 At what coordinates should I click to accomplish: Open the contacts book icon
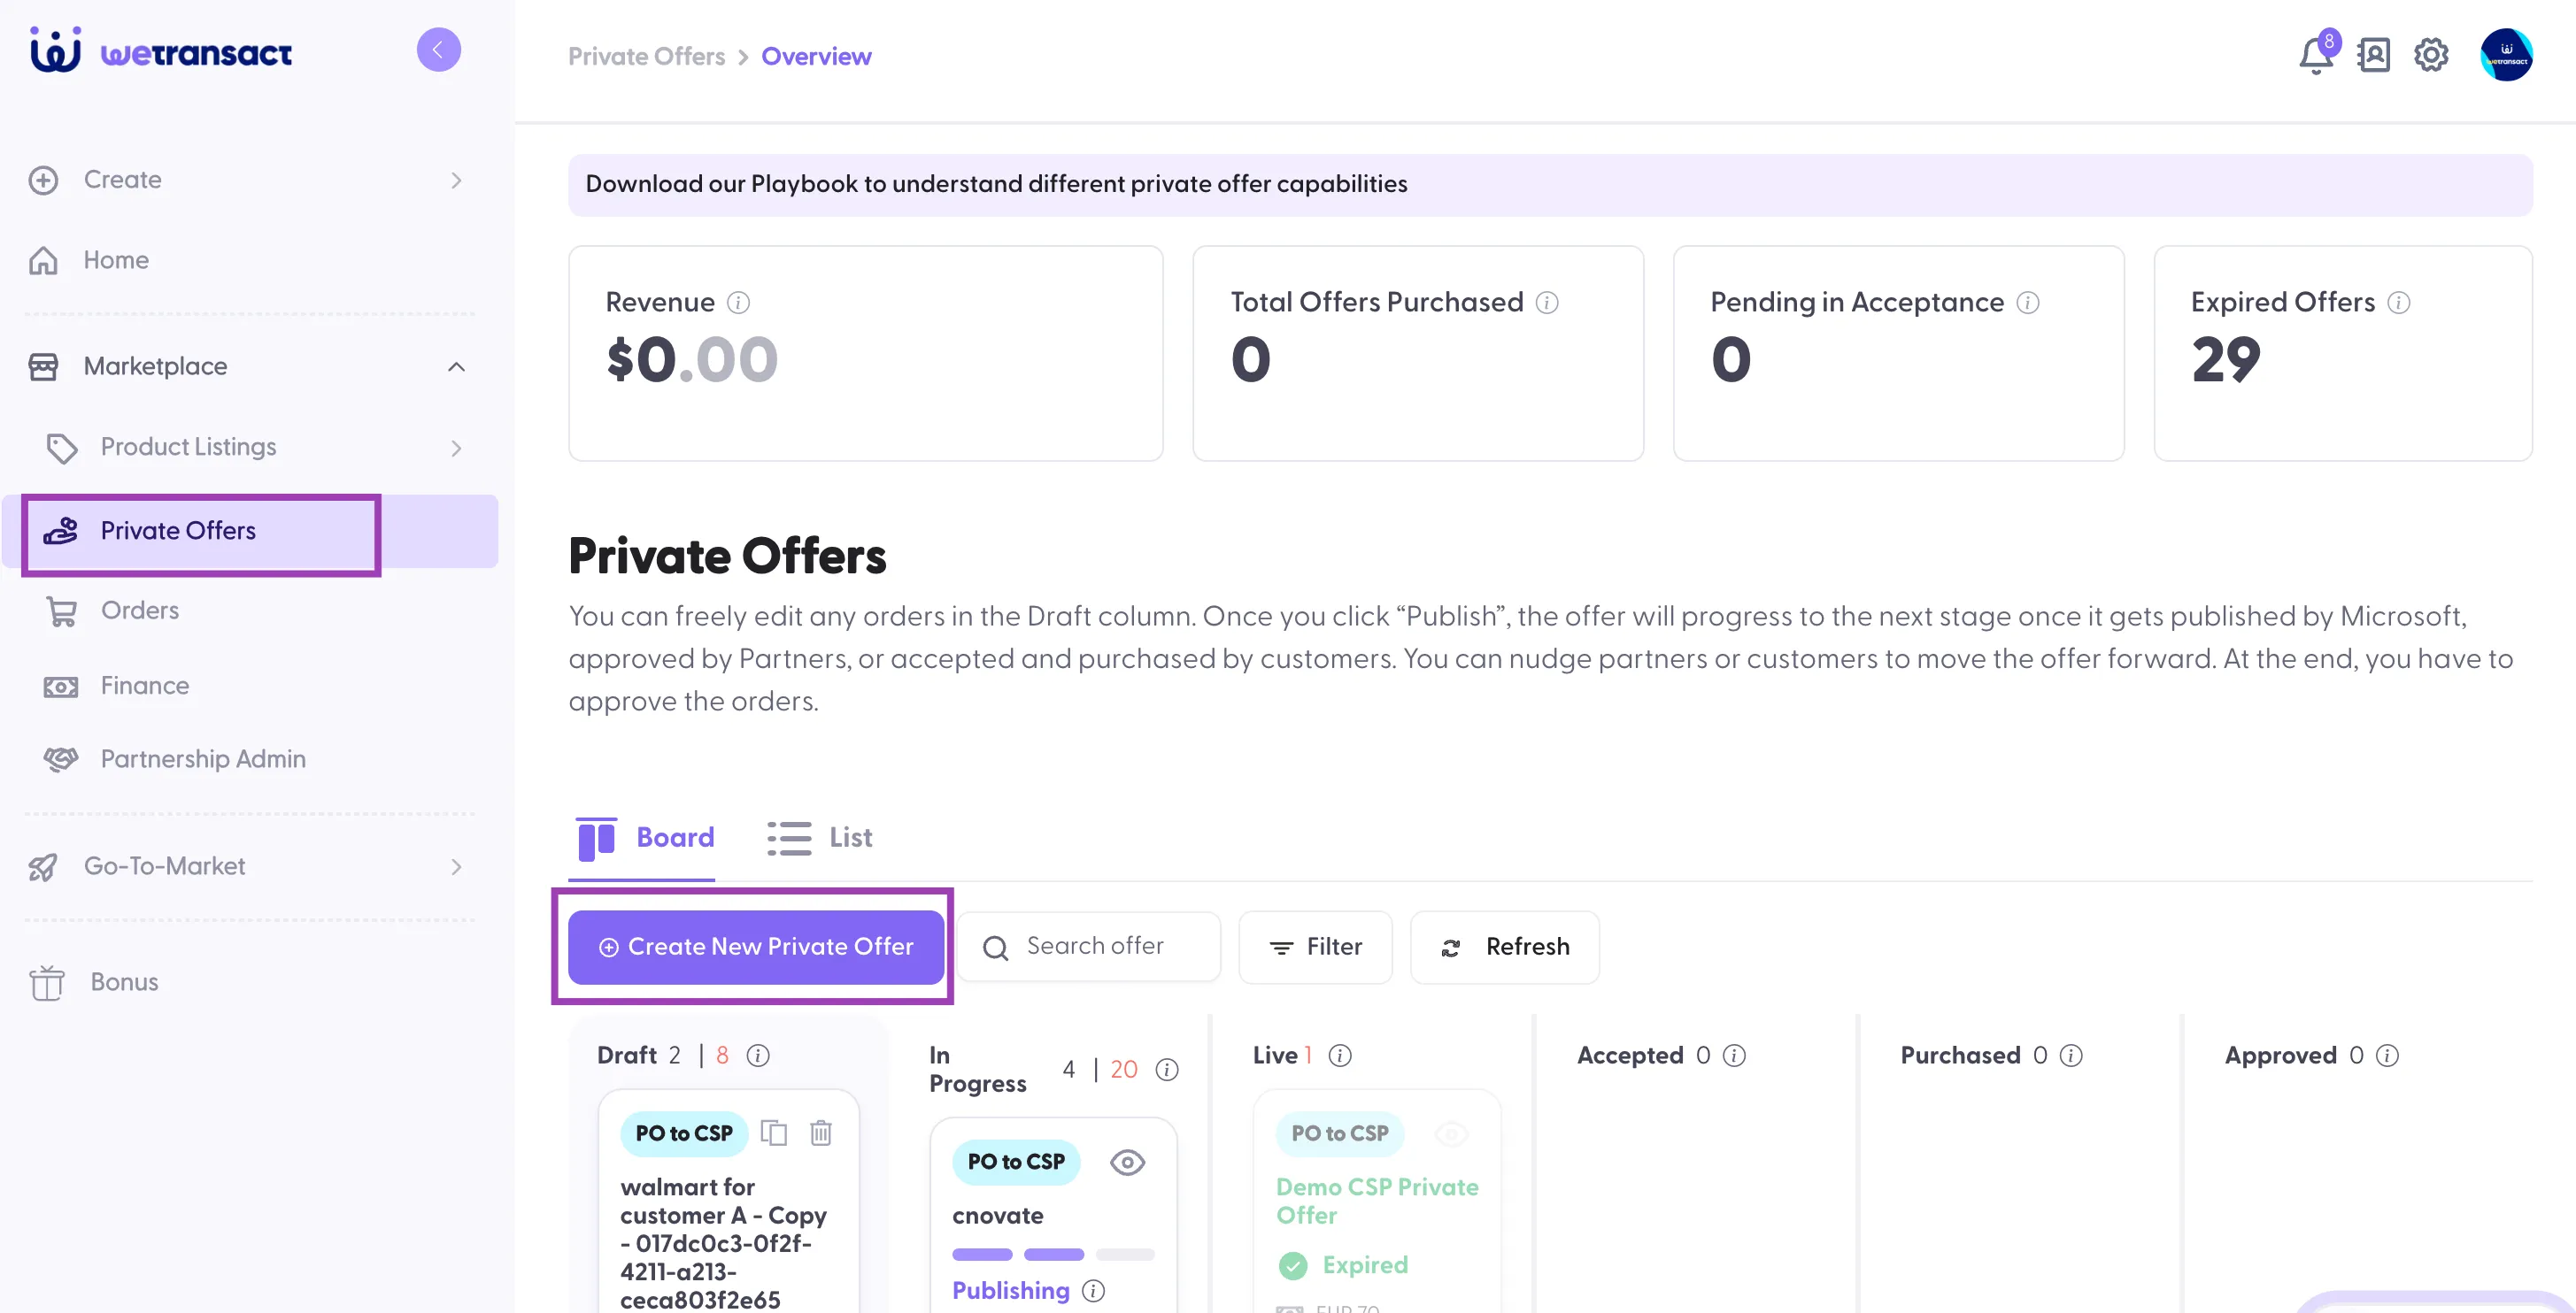(x=2373, y=55)
